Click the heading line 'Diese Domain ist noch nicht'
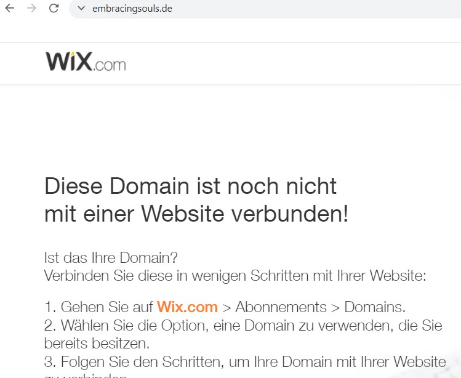Viewport: 461px width, 378px height. coord(191,186)
